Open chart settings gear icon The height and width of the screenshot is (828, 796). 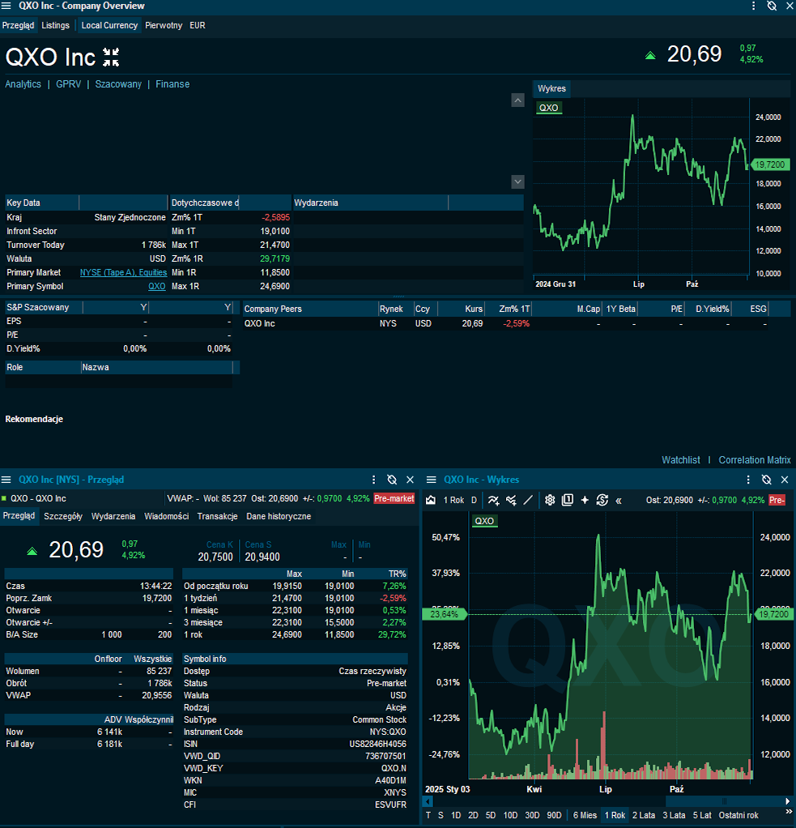click(550, 500)
